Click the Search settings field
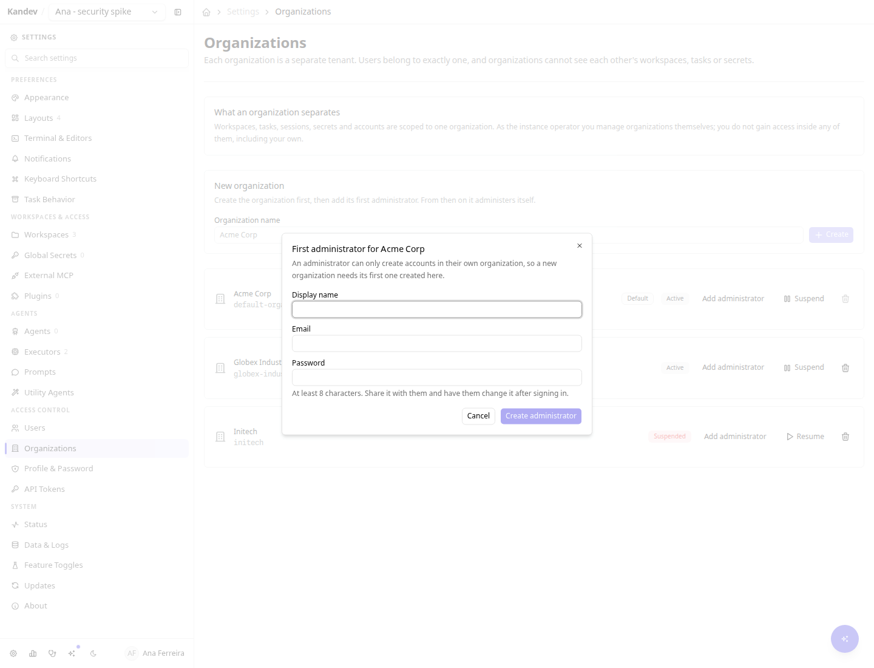This screenshot has width=874, height=668. click(97, 58)
